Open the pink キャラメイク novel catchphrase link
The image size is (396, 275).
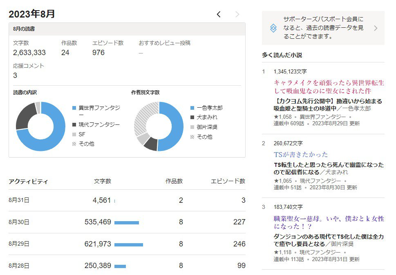click(x=329, y=86)
